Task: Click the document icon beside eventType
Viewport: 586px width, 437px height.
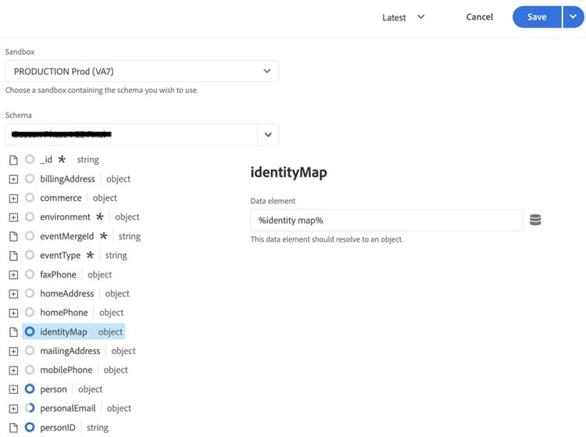Action: point(13,256)
